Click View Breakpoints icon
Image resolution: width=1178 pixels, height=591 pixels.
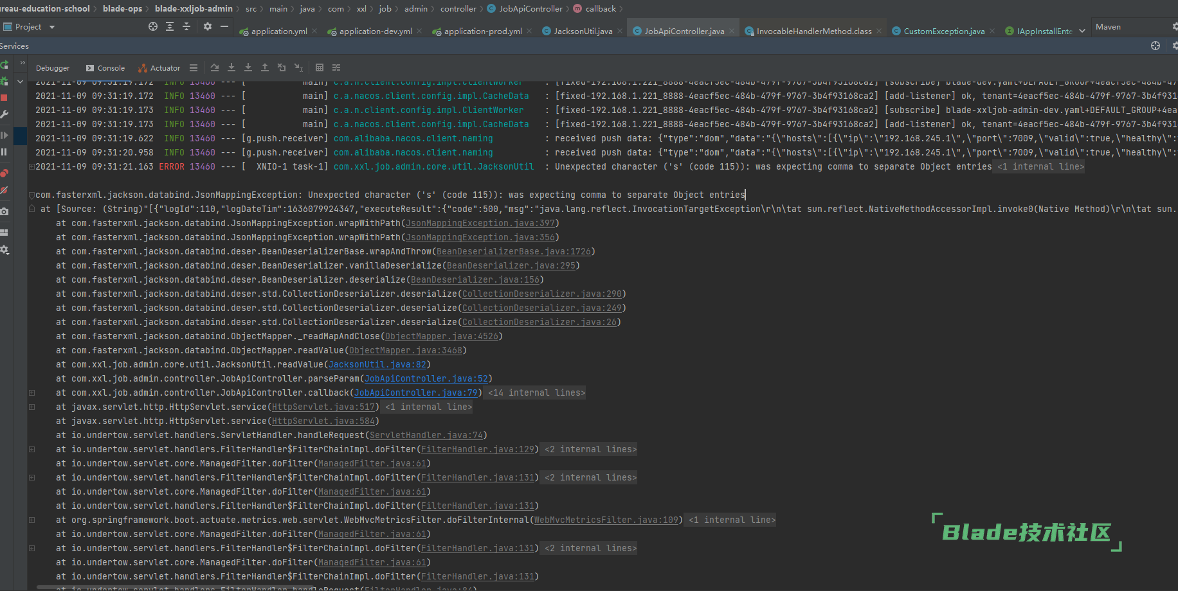click(x=4, y=173)
